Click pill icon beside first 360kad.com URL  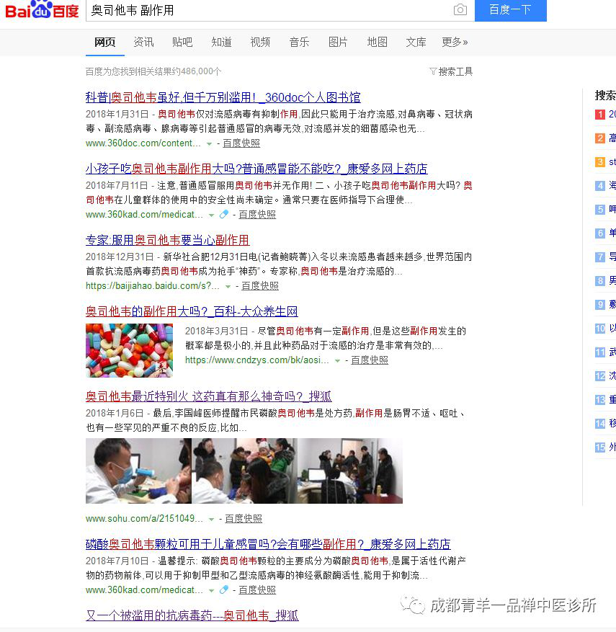click(x=223, y=215)
